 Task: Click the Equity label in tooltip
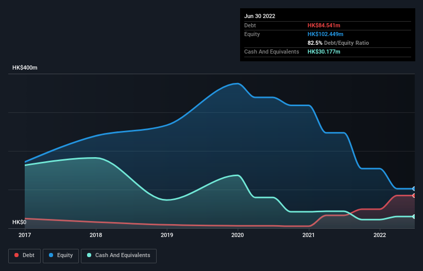click(x=252, y=34)
